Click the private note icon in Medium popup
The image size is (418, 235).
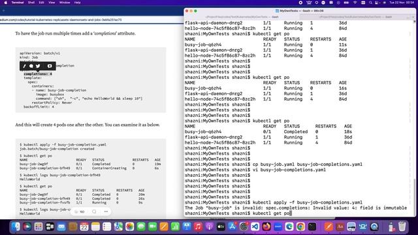point(50,66)
